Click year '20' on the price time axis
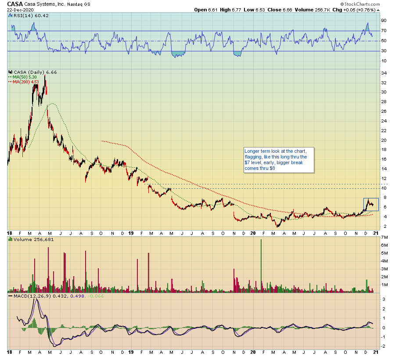Viewport: 395px width, 356px height. point(253,233)
